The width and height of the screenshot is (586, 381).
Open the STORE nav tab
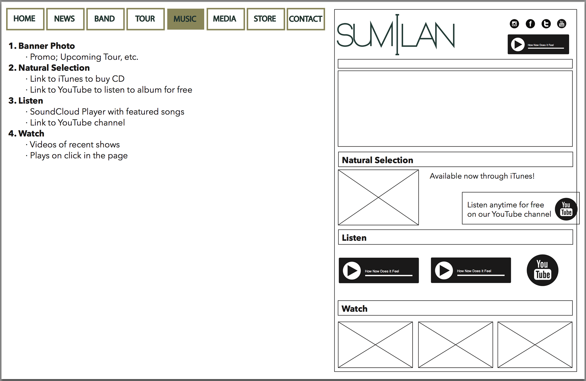tap(265, 19)
